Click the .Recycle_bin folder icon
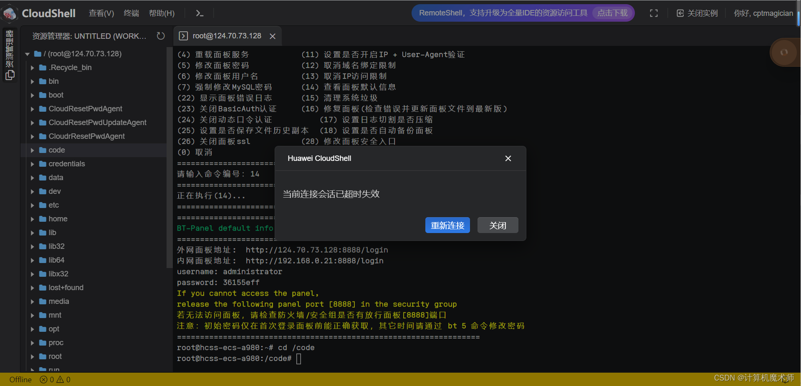 (43, 68)
